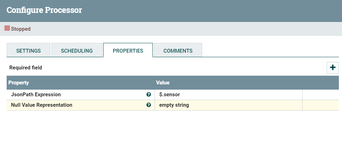Viewport: 342px width, 151px height.
Task: Click the Value column header
Action: coord(163,83)
